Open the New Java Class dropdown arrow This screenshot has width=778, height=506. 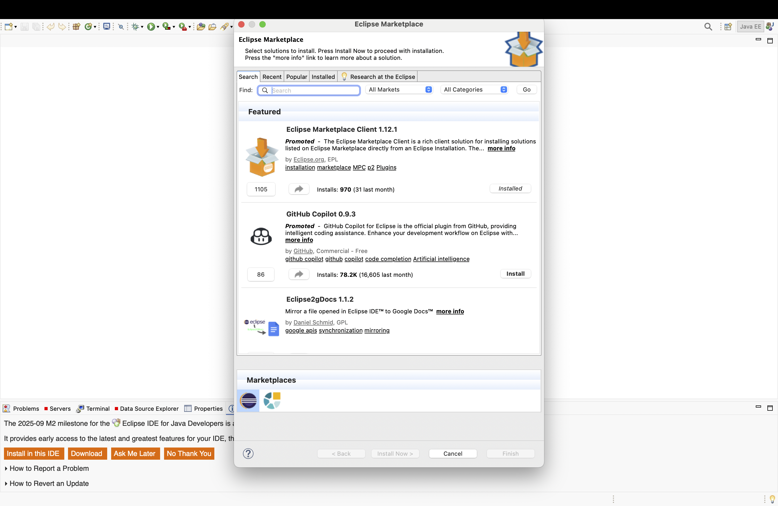(95, 27)
